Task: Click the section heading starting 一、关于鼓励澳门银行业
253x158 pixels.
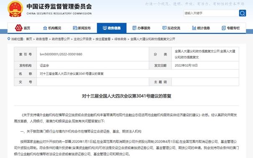Action: click(81, 132)
